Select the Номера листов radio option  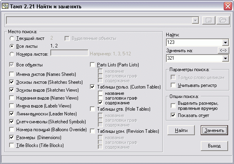tap(12, 54)
